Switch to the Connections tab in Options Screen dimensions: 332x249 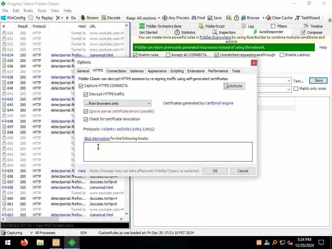116,71
